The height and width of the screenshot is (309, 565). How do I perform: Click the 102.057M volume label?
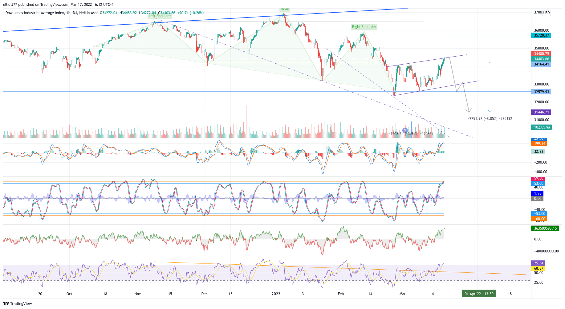click(x=541, y=127)
